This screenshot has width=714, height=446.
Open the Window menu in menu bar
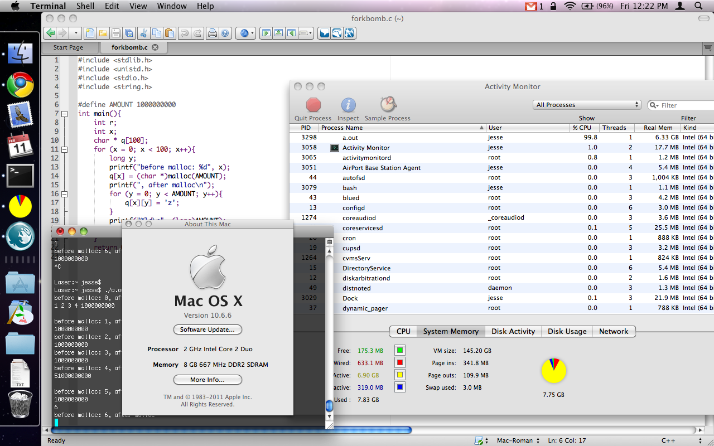click(172, 6)
